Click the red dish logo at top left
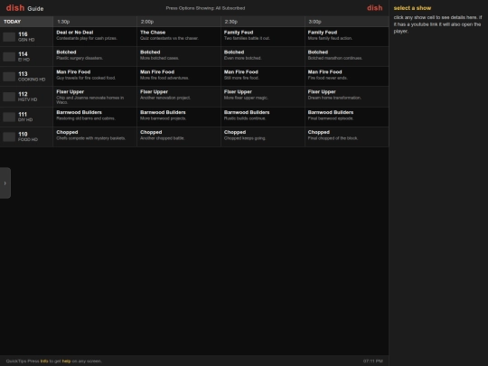Image resolution: width=488 pixels, height=366 pixels. tap(15, 8)
